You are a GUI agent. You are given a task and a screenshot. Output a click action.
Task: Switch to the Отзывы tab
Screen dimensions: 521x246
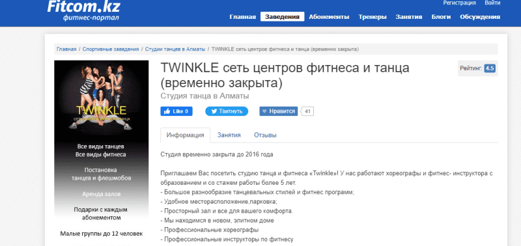point(265,135)
